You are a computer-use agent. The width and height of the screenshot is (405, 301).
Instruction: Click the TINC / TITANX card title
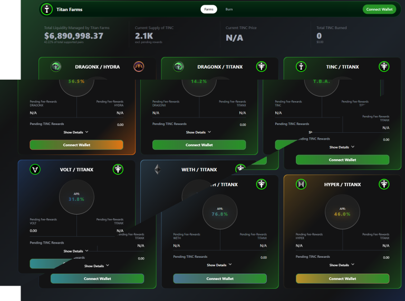tap(342, 67)
